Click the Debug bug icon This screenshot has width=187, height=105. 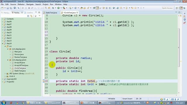tap(53, 8)
